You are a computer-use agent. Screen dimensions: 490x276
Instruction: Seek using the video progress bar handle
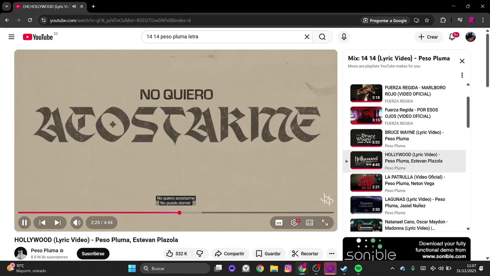(x=179, y=212)
